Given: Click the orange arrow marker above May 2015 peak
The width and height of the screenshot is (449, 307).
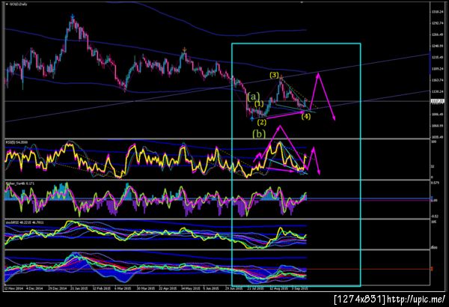Looking at the screenshot, I should click(x=184, y=49).
